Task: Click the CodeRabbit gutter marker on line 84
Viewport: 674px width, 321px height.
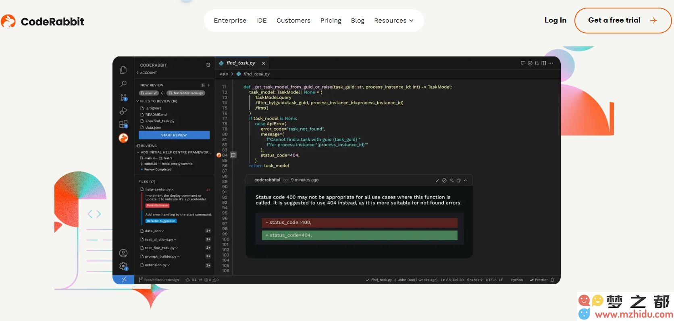Action: pyautogui.click(x=219, y=155)
